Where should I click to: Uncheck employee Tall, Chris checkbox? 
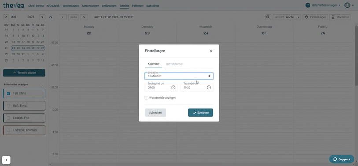pos(8,93)
